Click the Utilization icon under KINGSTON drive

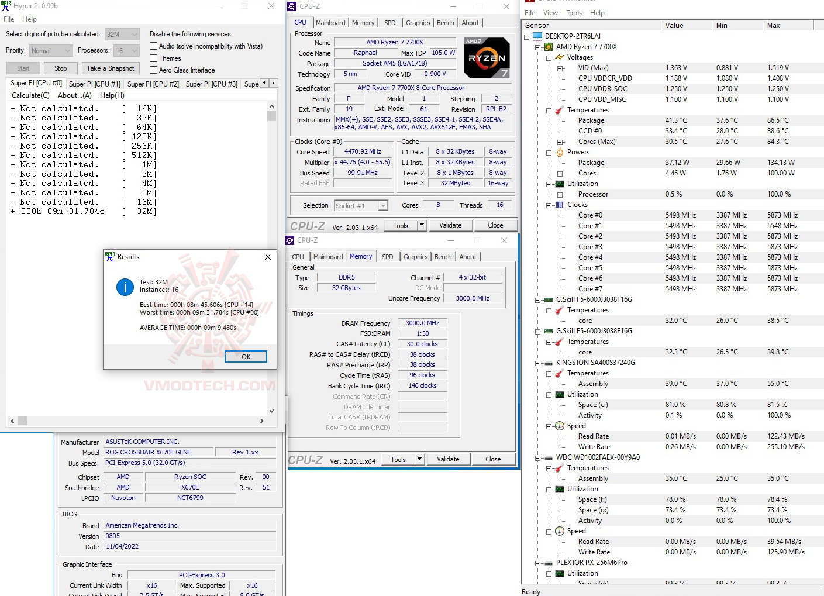pyautogui.click(x=560, y=394)
